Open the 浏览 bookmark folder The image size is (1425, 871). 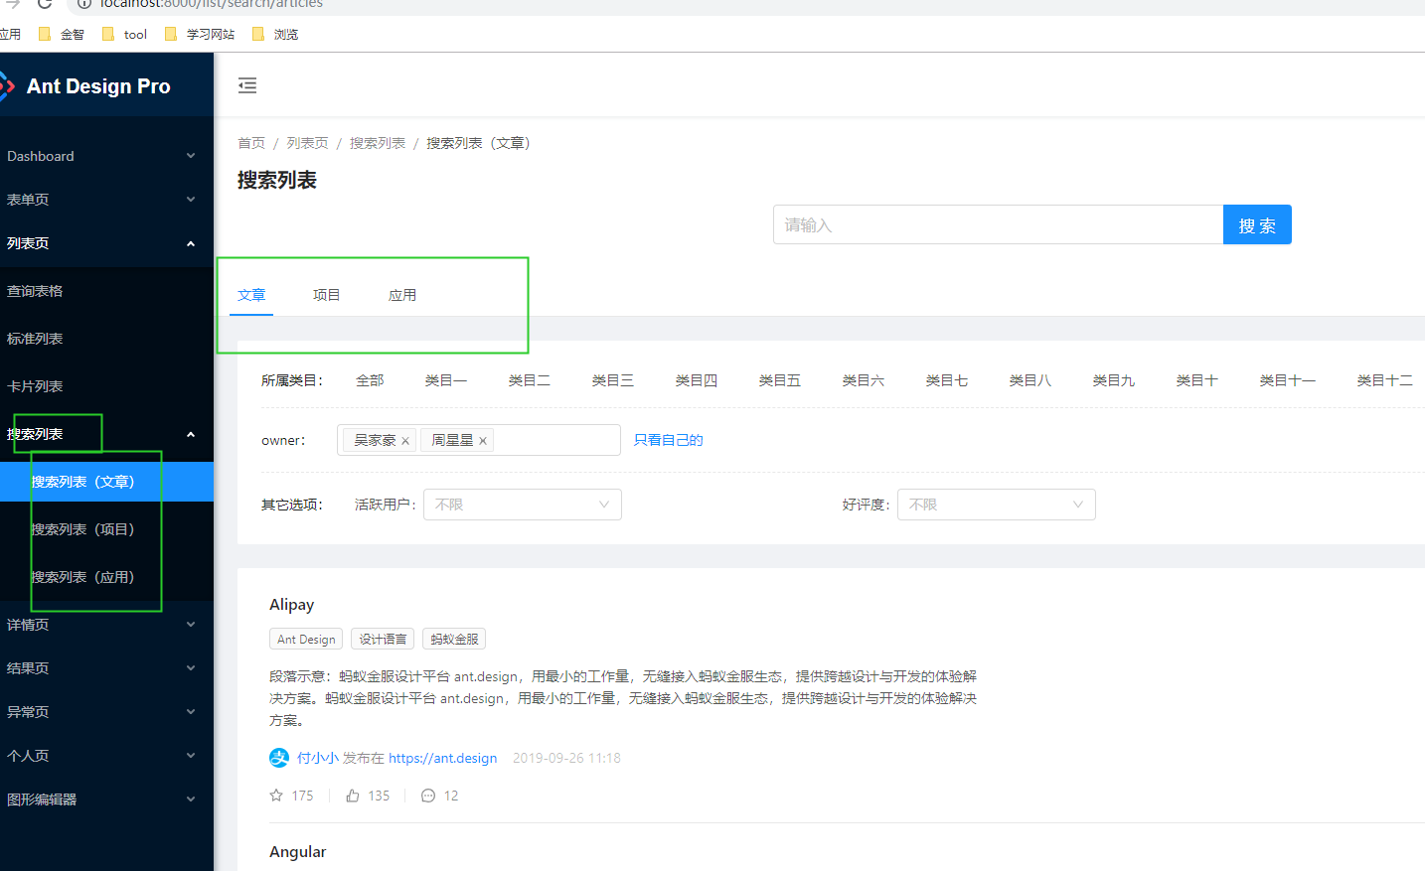point(275,34)
